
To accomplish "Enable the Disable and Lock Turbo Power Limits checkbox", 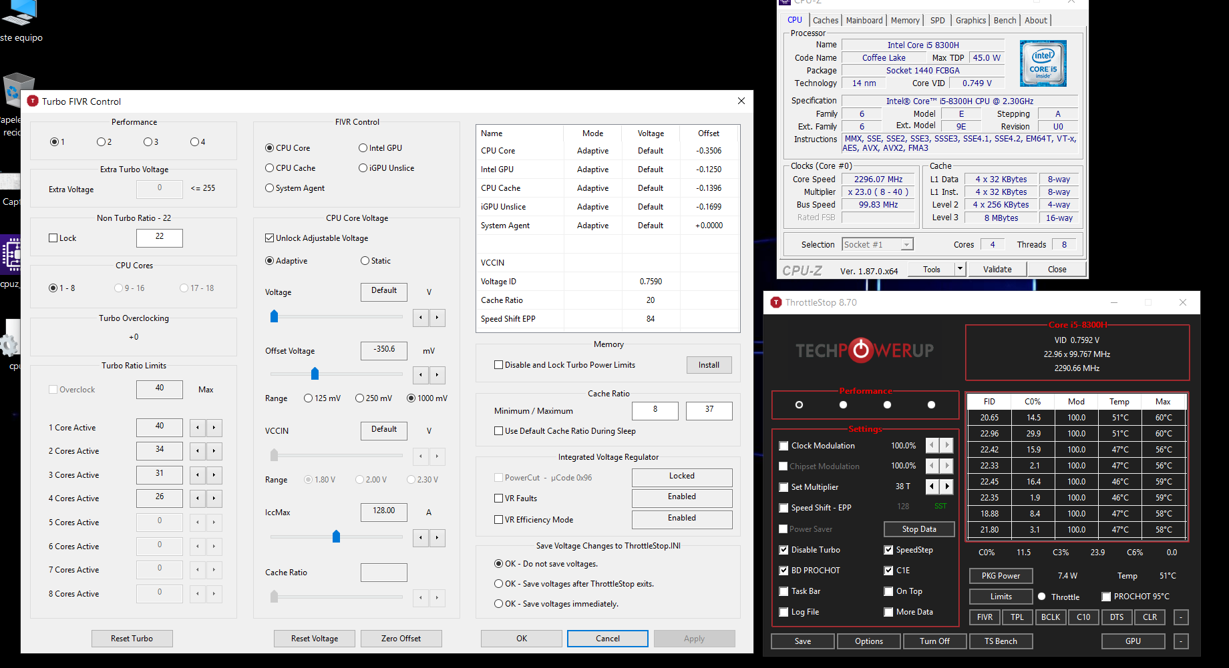I will click(x=498, y=365).
